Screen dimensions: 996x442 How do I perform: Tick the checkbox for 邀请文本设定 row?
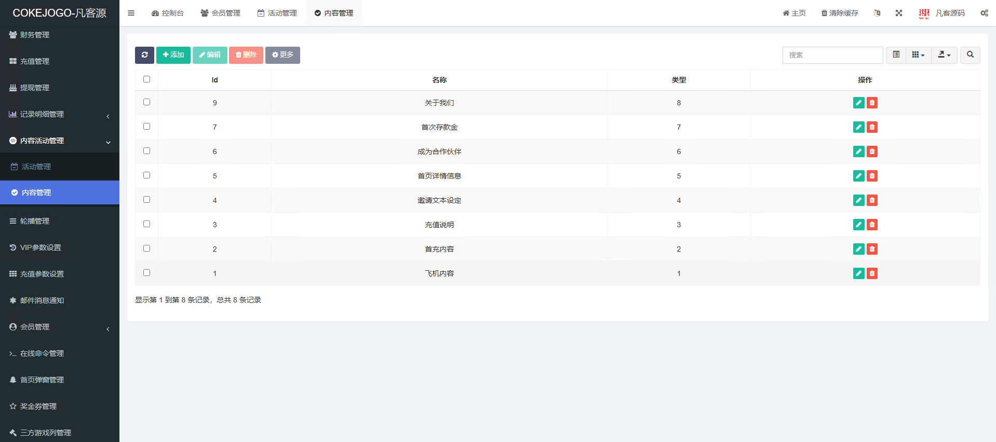[x=146, y=200]
